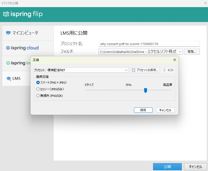The width and height of the screenshot is (208, 171).
Task: Click the blue 公開 publish button
Action: click(x=167, y=167)
